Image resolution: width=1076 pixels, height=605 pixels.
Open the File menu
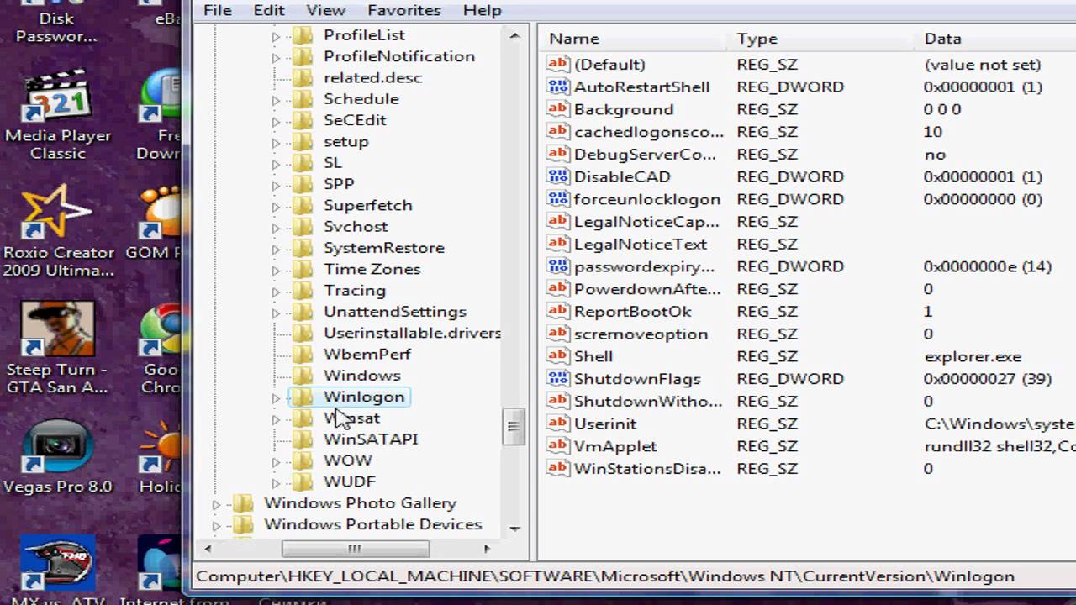[217, 10]
